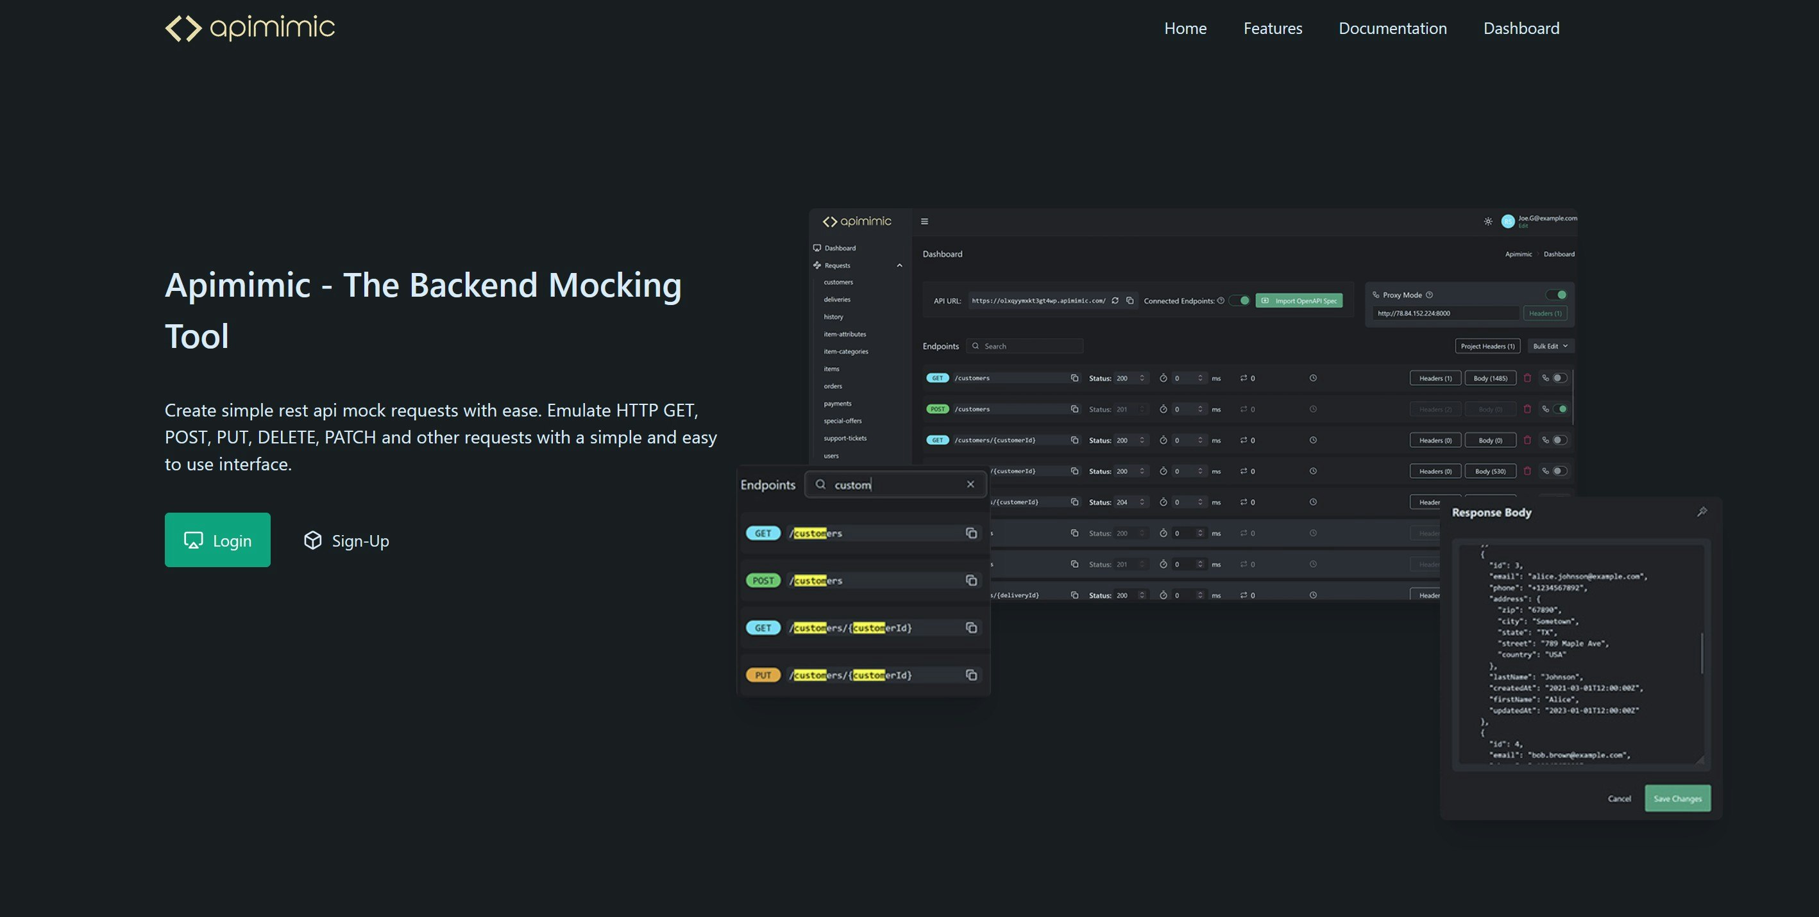Screen dimensions: 1819x917
Task: Click the trash icon in the Headers (2) row
Action: pos(1527,409)
